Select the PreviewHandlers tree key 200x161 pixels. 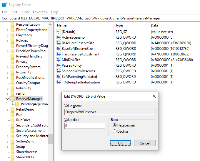pos(29,56)
